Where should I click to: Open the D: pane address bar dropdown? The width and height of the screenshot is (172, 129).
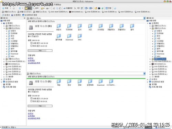click(144, 18)
